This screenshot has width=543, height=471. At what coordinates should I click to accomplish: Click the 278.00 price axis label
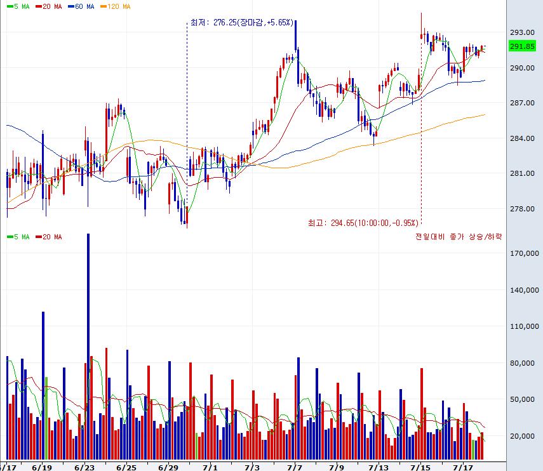(522, 209)
